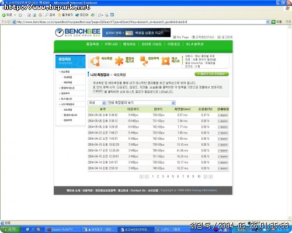
Task: Click the green Refresh toolbar icon
Action: pos(34,15)
